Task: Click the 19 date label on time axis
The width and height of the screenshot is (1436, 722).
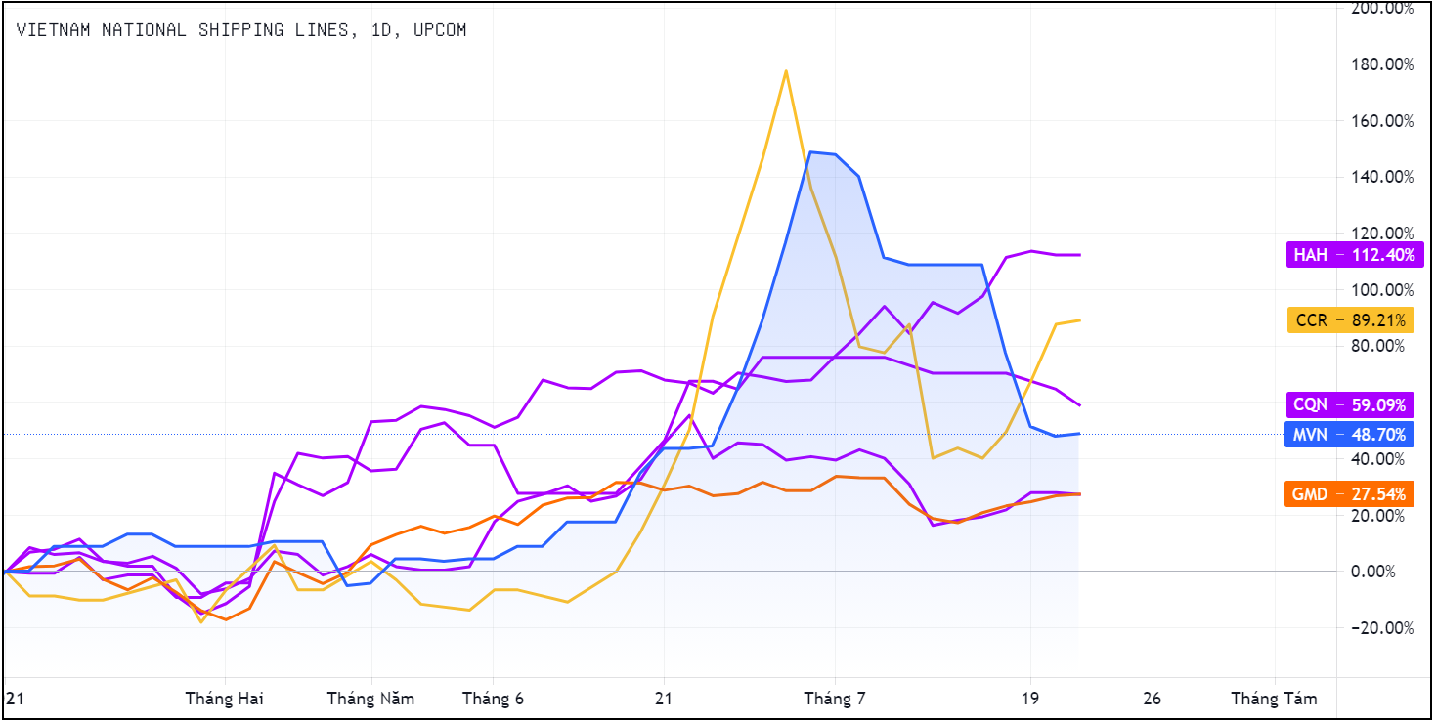Action: click(1029, 699)
